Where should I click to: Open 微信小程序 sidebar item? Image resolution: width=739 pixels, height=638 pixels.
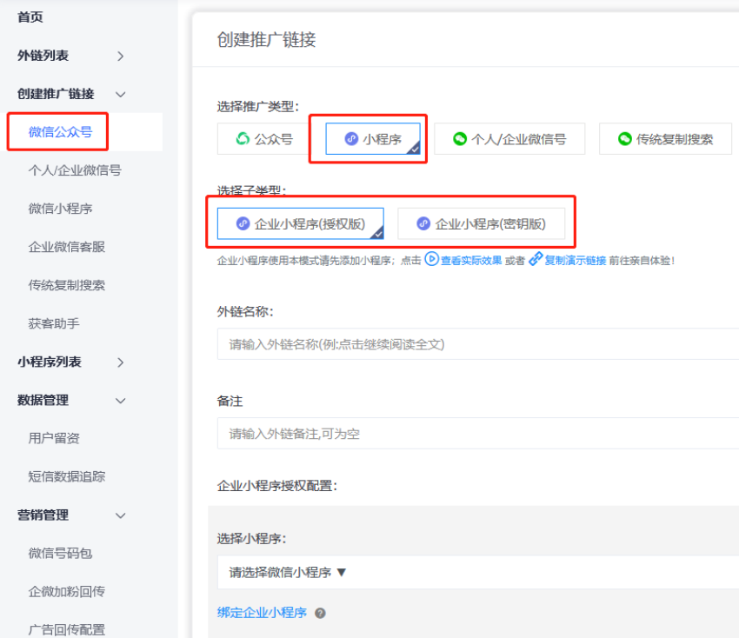point(60,209)
